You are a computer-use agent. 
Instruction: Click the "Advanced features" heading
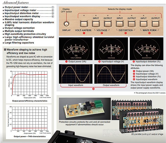coord(16,3)
